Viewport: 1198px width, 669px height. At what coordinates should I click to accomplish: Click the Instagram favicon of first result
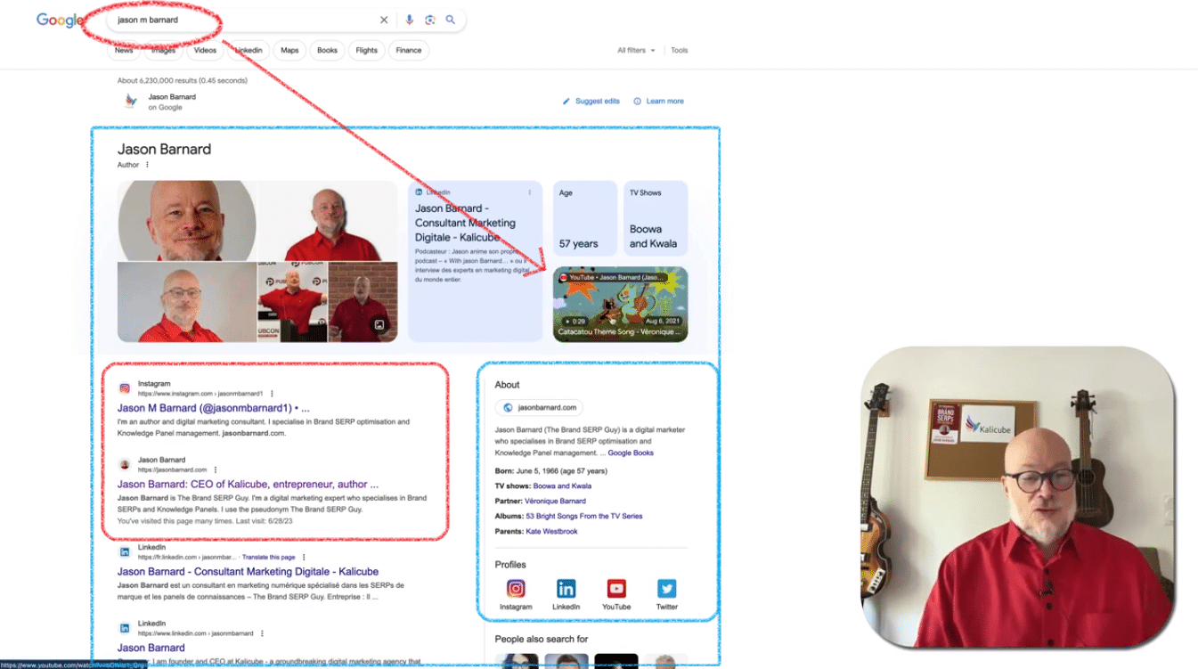point(125,388)
